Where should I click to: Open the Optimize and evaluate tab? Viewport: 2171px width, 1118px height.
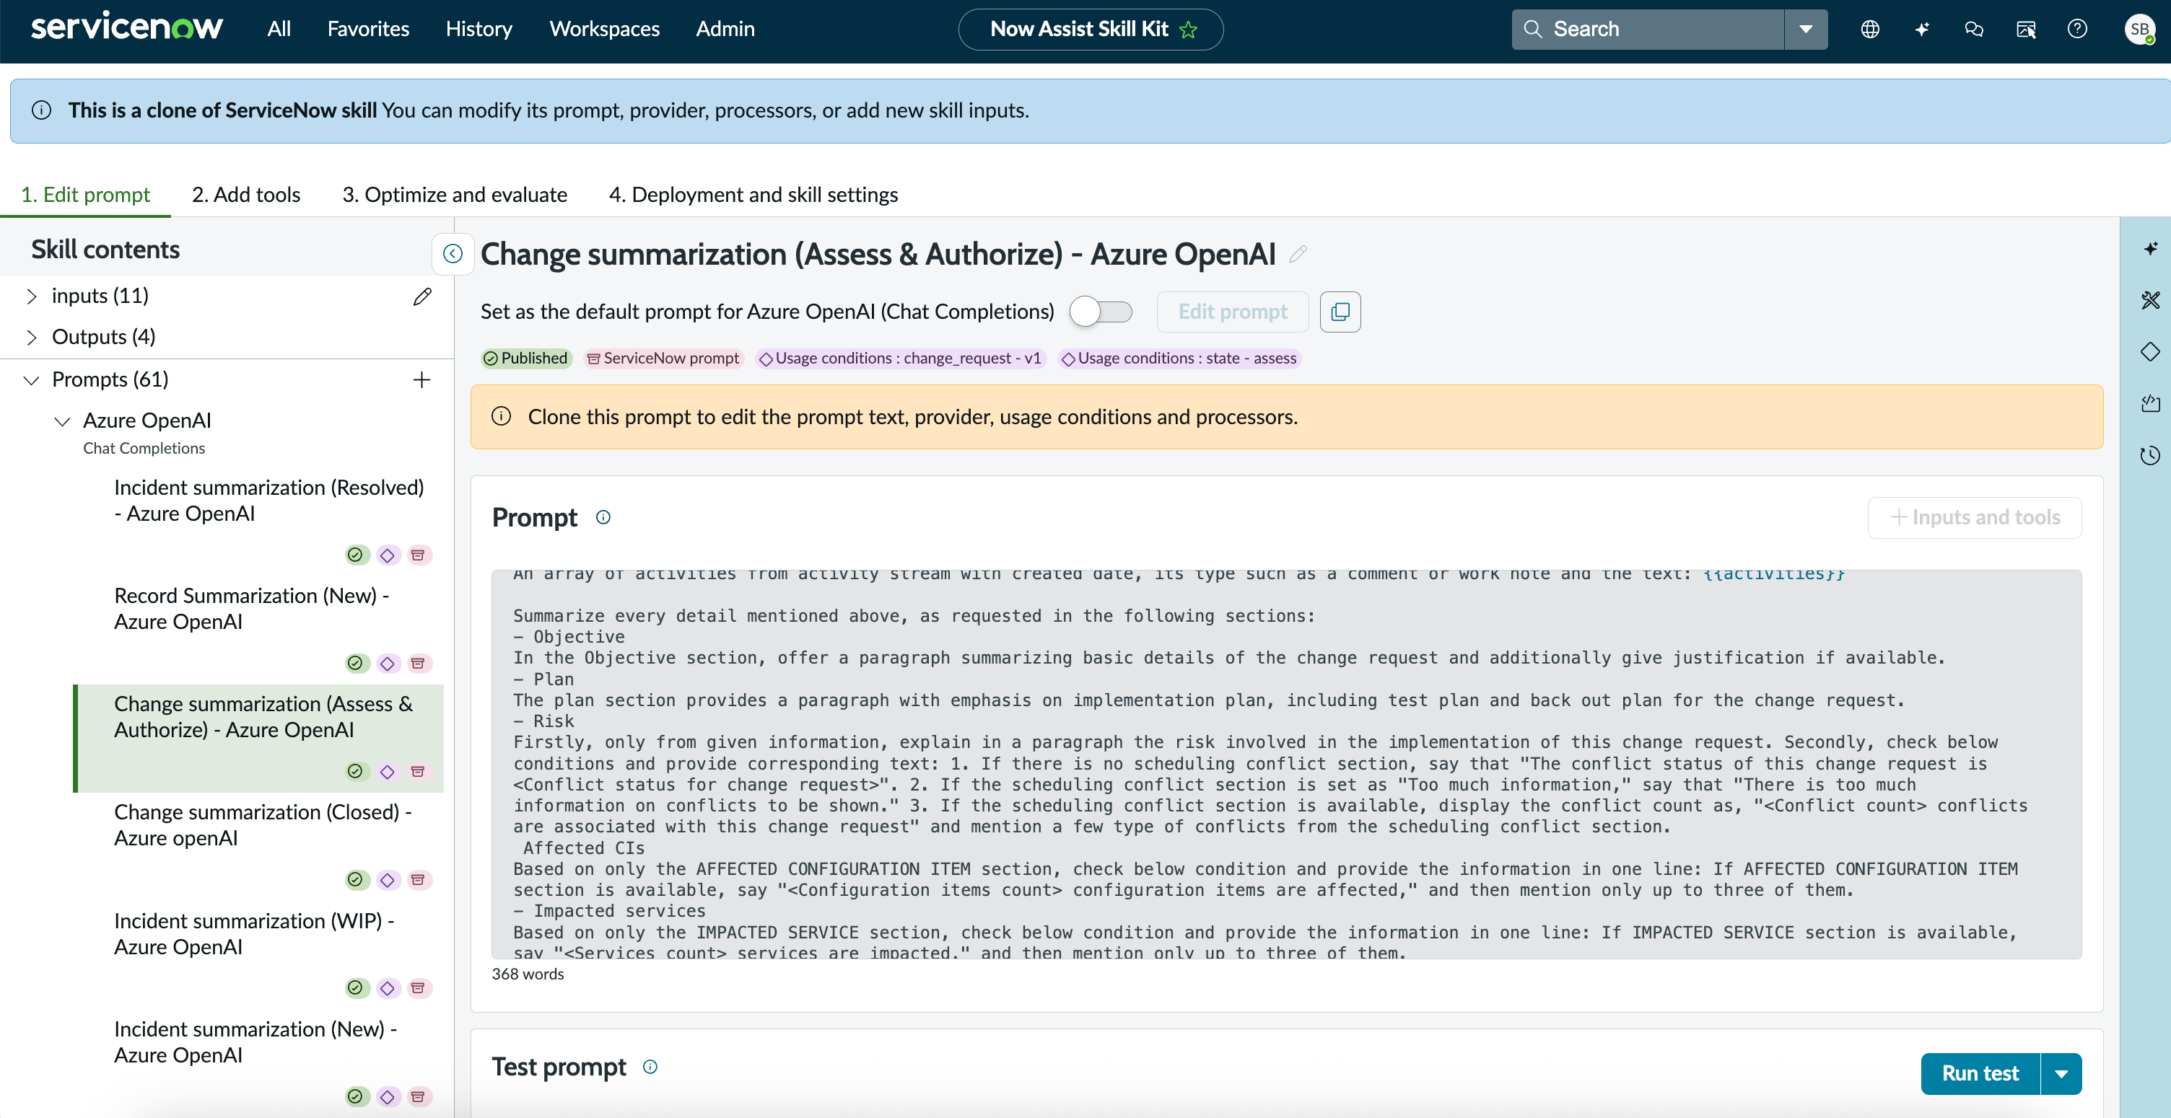click(x=454, y=195)
